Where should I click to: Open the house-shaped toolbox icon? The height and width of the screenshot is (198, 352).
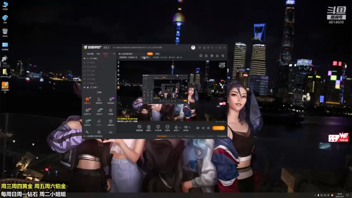(99, 132)
